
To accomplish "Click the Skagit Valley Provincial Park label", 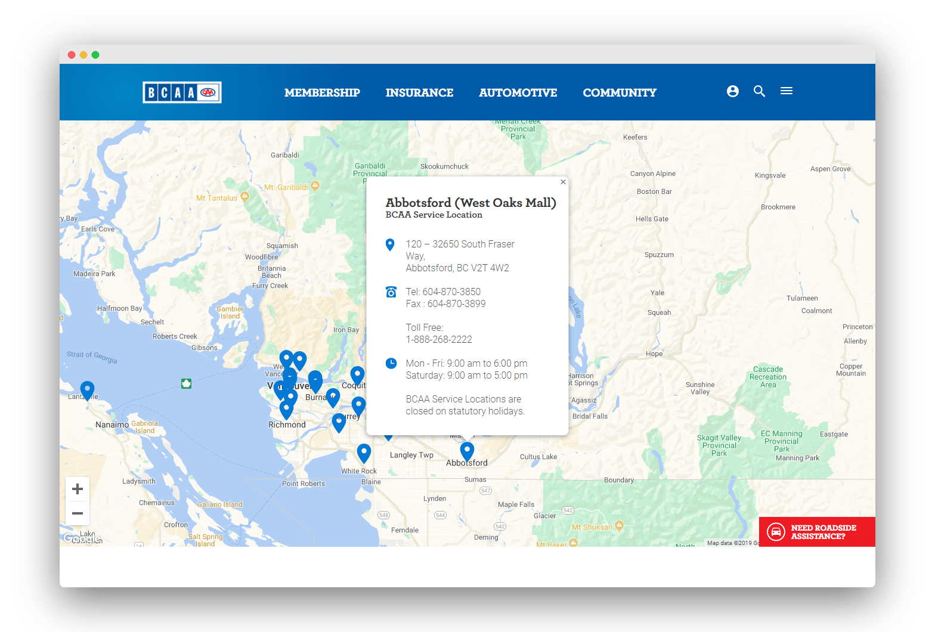I will pos(719,445).
